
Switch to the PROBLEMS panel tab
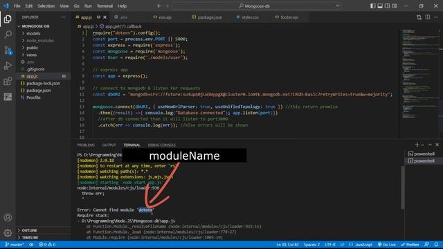click(x=86, y=145)
